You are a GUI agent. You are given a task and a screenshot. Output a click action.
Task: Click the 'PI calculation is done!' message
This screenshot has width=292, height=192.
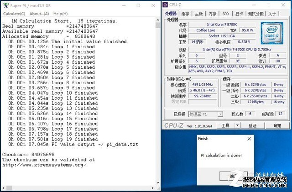(221, 155)
